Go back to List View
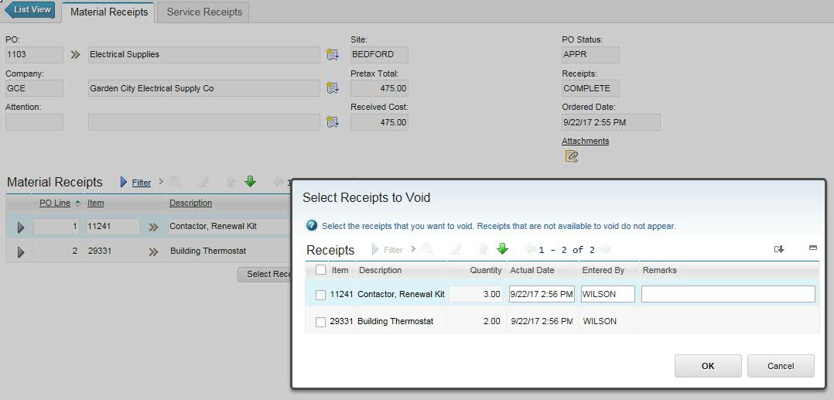 [x=30, y=10]
